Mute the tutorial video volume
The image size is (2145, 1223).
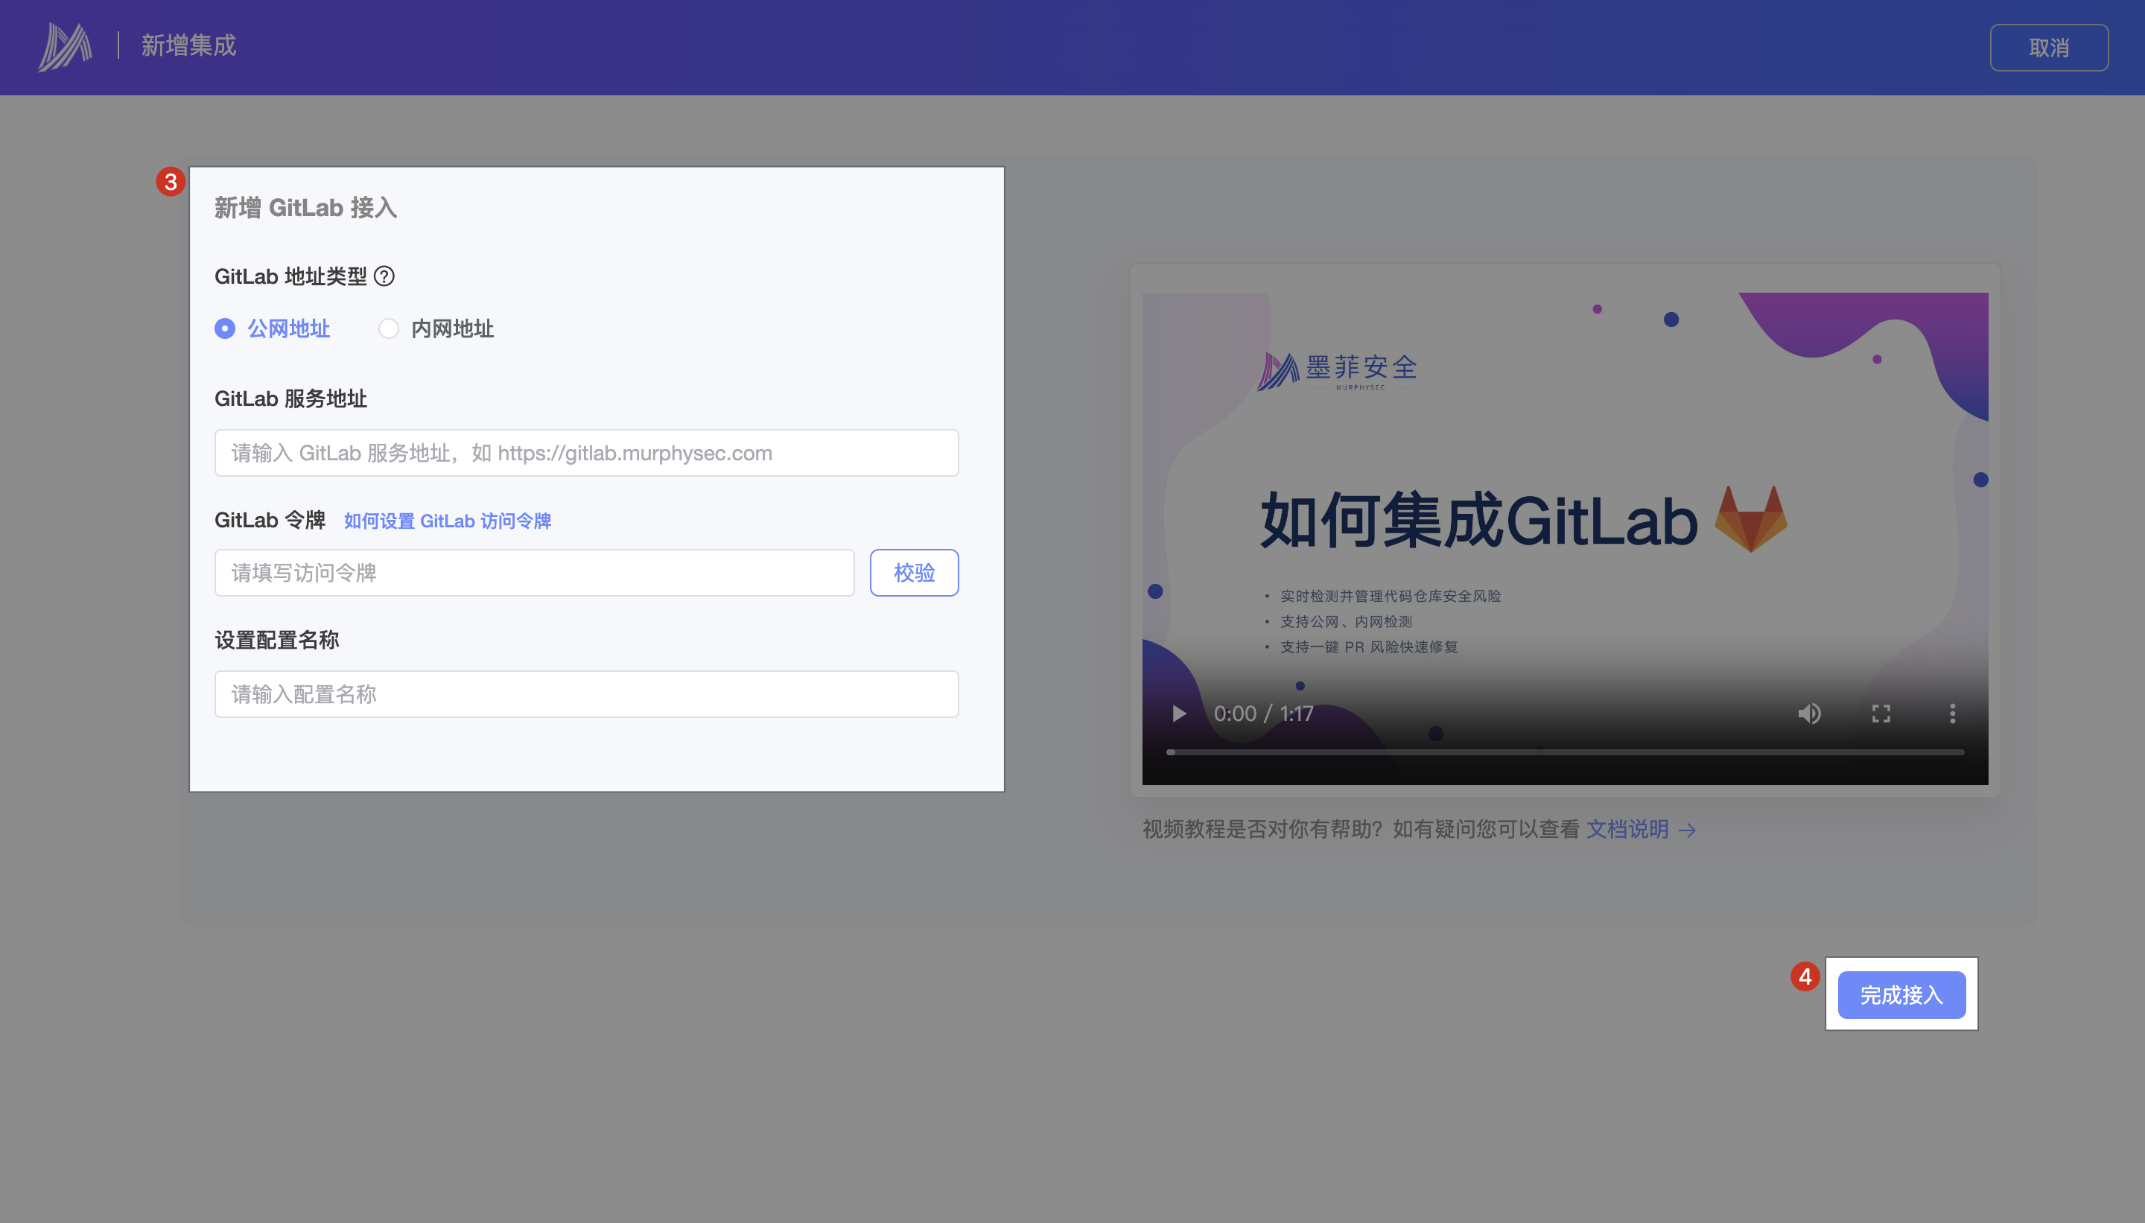coord(1809,714)
